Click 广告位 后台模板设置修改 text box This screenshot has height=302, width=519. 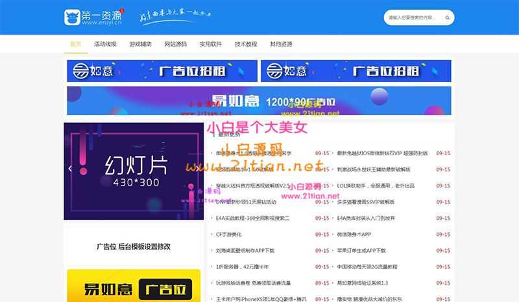coord(134,246)
